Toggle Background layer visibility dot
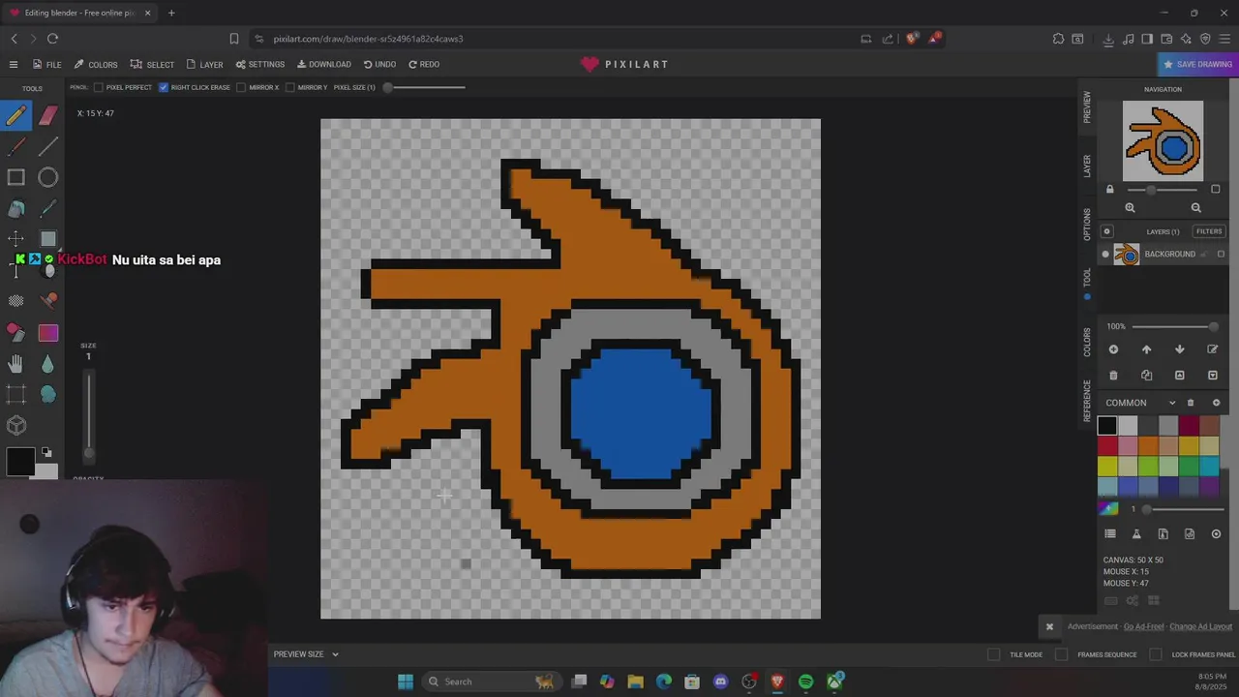 click(x=1105, y=255)
